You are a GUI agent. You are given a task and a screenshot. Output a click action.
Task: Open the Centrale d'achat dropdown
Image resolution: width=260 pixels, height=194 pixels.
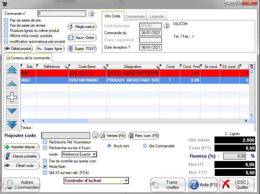[x=126, y=181]
